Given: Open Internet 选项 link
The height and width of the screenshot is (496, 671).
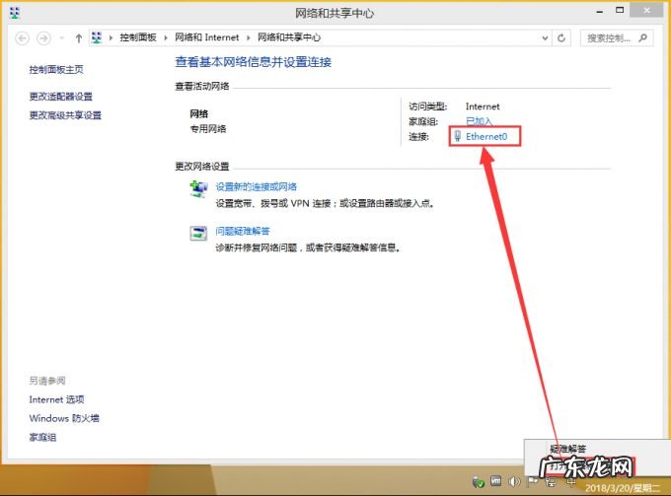Looking at the screenshot, I should [x=56, y=399].
